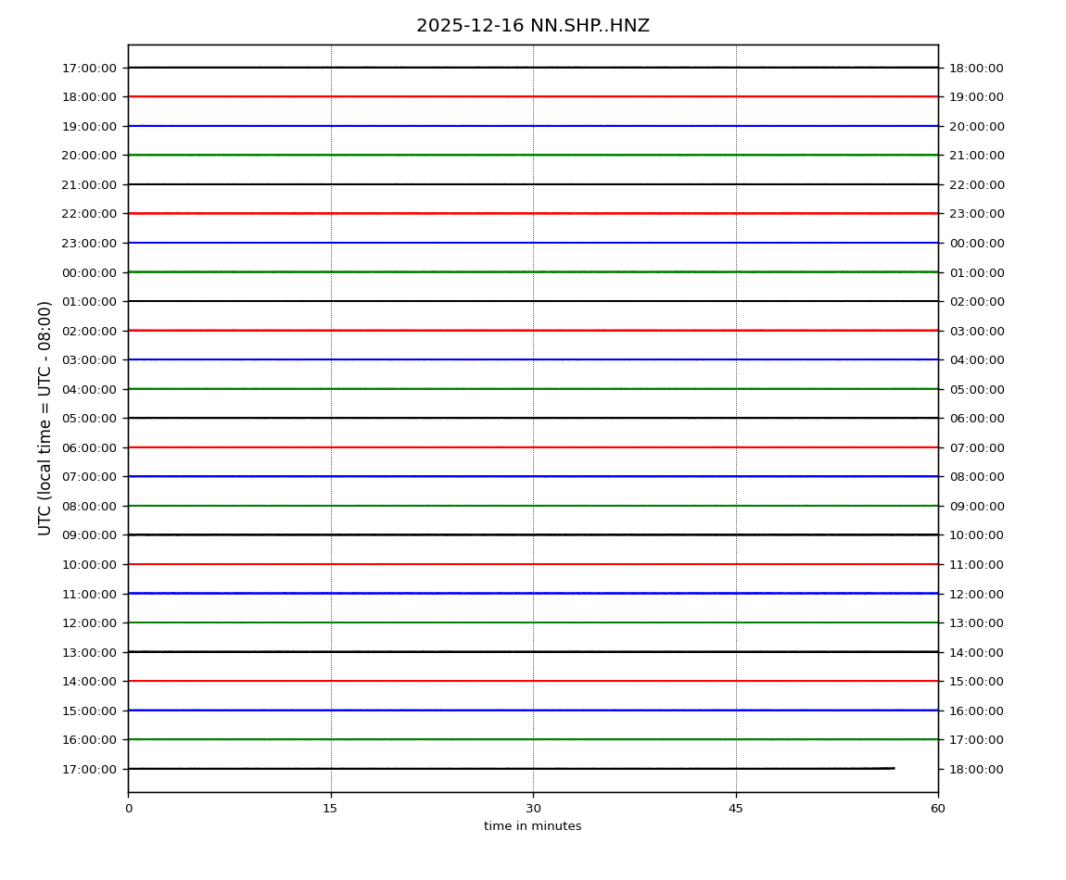
Task: Click the right-axis 12:00:00 time label
Action: tap(976, 594)
